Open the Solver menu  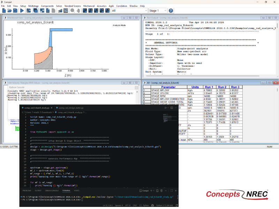(x=59, y=6)
